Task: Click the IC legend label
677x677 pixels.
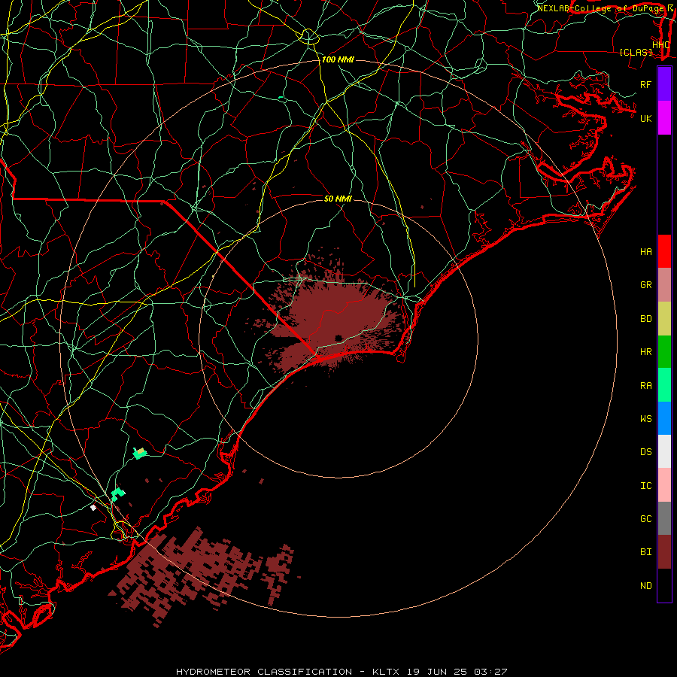Action: click(645, 486)
